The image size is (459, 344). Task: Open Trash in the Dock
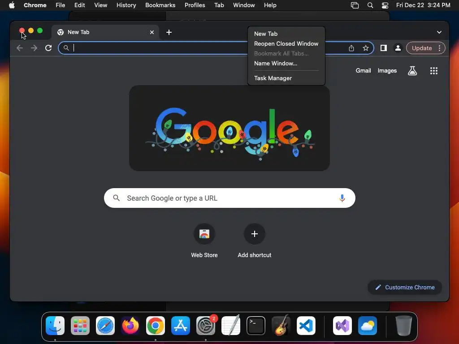[x=404, y=326]
